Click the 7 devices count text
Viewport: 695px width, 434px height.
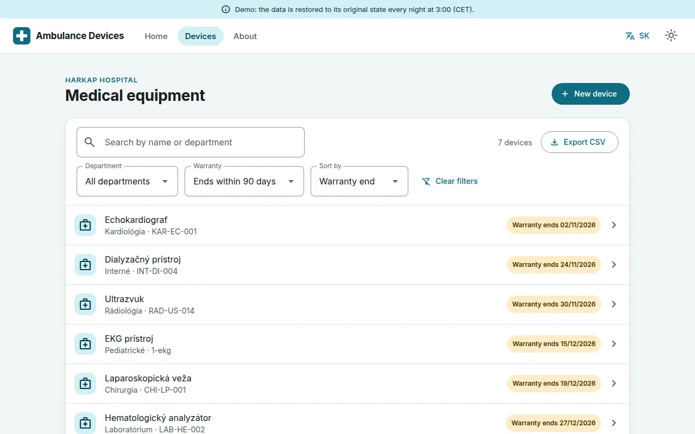pos(515,143)
